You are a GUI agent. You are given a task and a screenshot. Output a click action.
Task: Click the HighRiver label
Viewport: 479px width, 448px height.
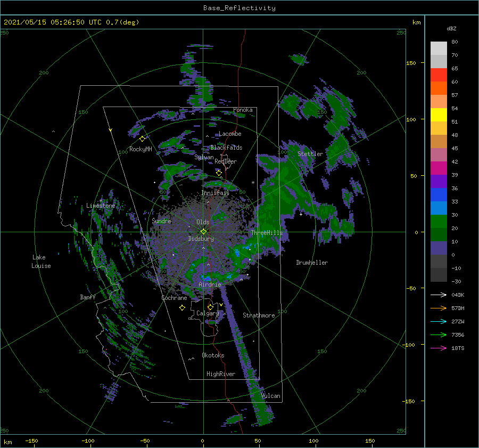click(221, 374)
